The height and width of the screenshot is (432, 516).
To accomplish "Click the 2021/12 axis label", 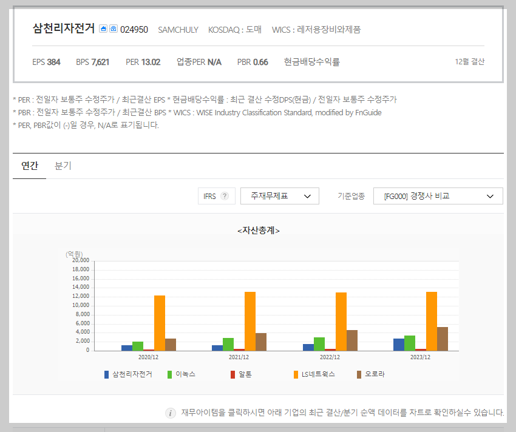I will pyautogui.click(x=239, y=357).
